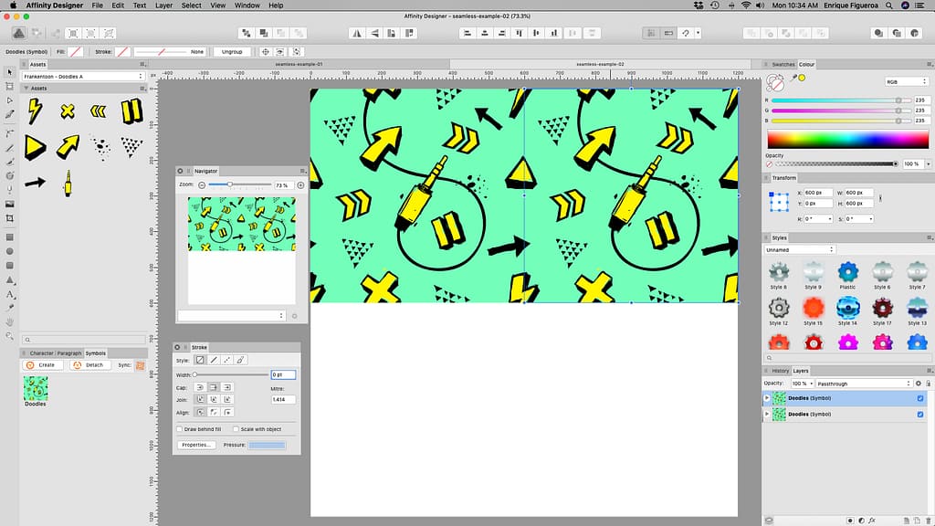This screenshot has width=935, height=526.
Task: Enable the Draw behind fill checkbox
Action: [179, 429]
